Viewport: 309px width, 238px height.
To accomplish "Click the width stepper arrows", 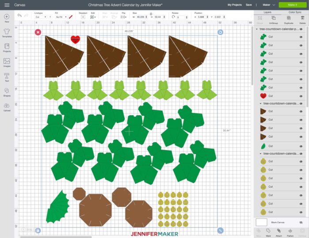I will (146, 17).
